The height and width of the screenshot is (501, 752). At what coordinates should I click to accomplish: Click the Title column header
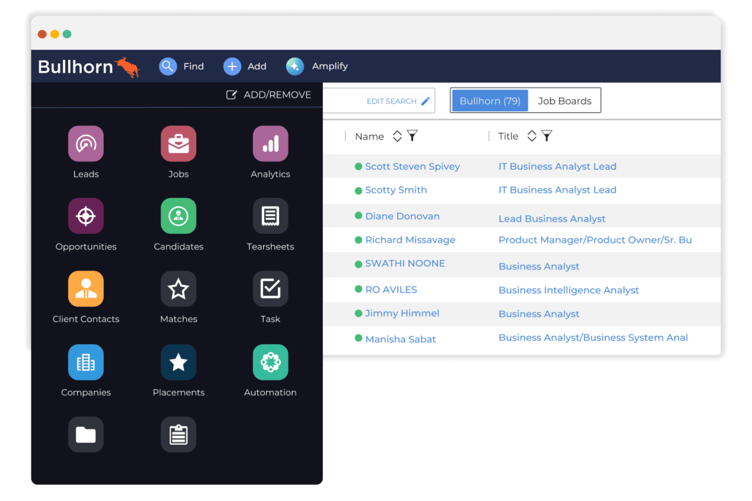pyautogui.click(x=508, y=136)
